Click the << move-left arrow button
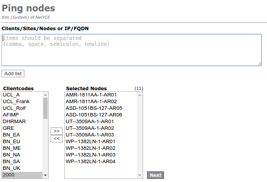Image resolution: width=267 pixels, height=182 pixels. click(x=57, y=138)
